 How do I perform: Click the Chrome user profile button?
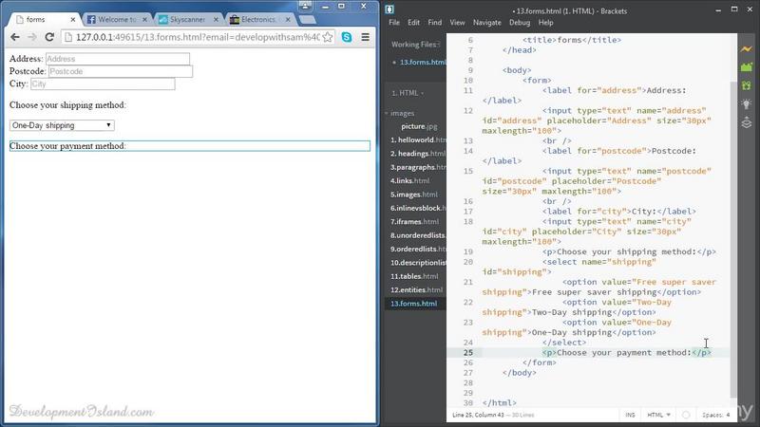(x=305, y=6)
